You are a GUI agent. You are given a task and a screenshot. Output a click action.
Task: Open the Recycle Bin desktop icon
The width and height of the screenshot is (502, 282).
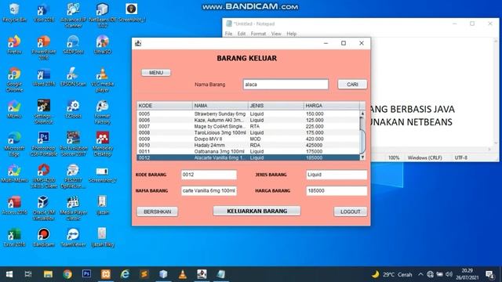pyautogui.click(x=14, y=13)
